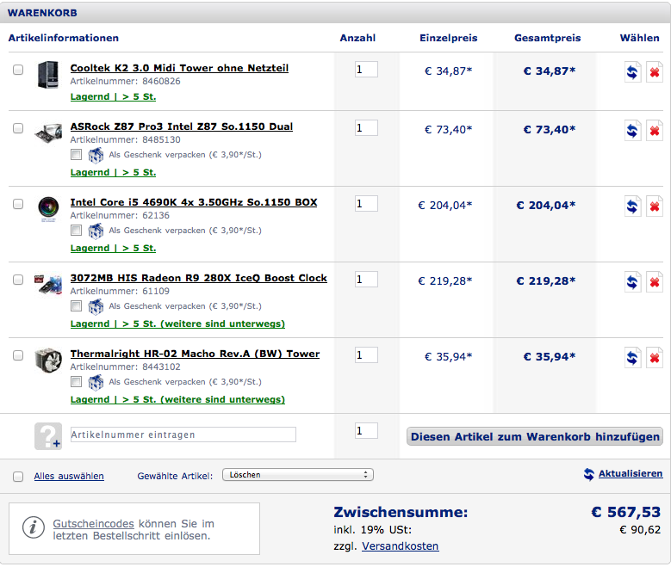671x567 pixels.
Task: Focus quantity field for Cooltek K2
Action: click(x=366, y=70)
